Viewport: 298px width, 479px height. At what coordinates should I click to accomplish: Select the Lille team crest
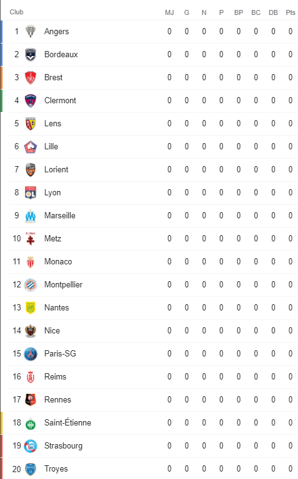pos(30,147)
